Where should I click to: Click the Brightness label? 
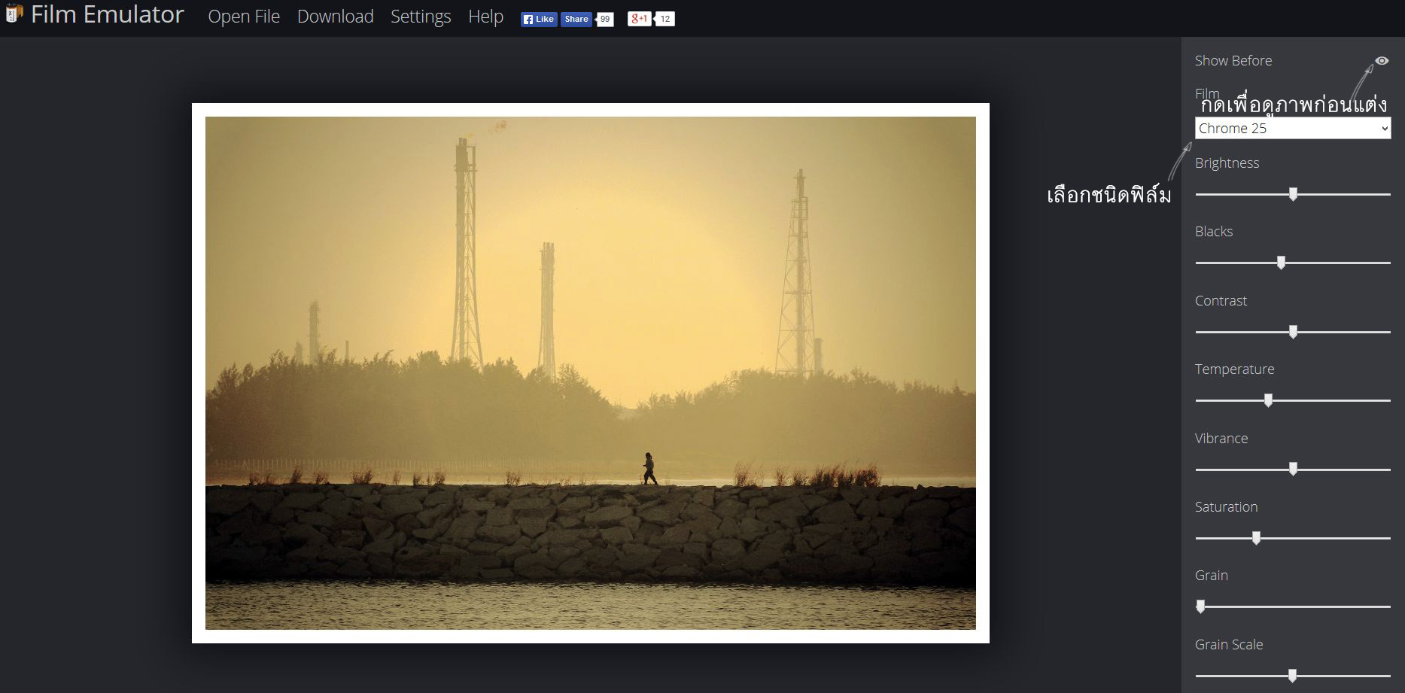[1227, 163]
